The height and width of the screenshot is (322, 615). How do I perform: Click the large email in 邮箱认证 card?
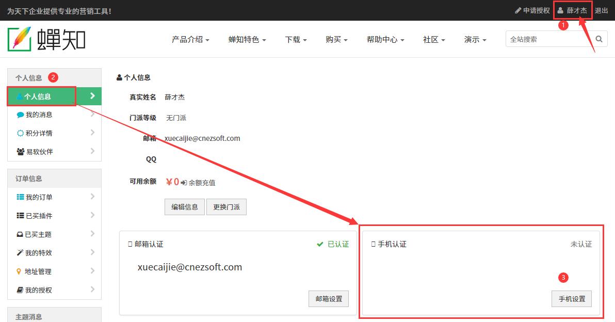[190, 267]
